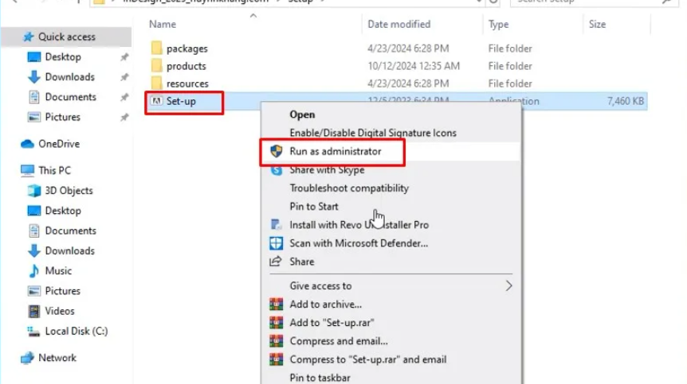Open the packages folder
This screenshot has height=384, width=687.
tap(186, 48)
